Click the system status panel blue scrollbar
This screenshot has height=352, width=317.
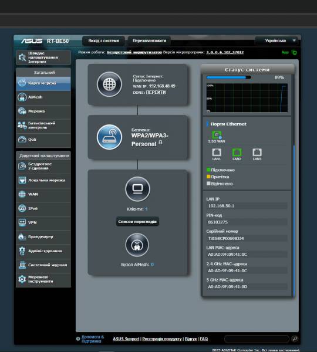(294, 220)
